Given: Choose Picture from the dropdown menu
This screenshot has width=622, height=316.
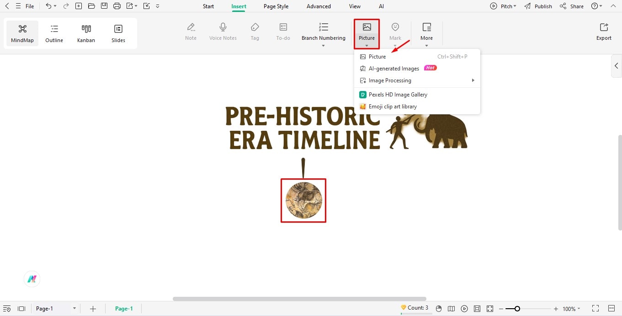Looking at the screenshot, I should pos(417,57).
